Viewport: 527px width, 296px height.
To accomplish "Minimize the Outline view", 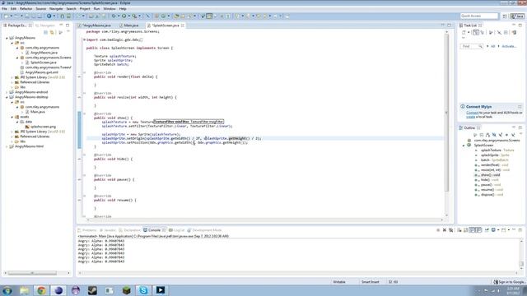I will (514, 128).
